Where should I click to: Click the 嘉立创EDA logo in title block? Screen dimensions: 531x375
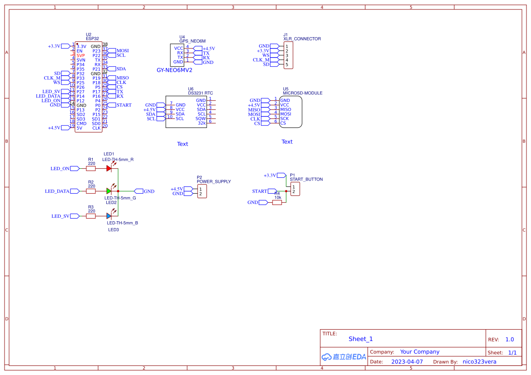[342, 357]
